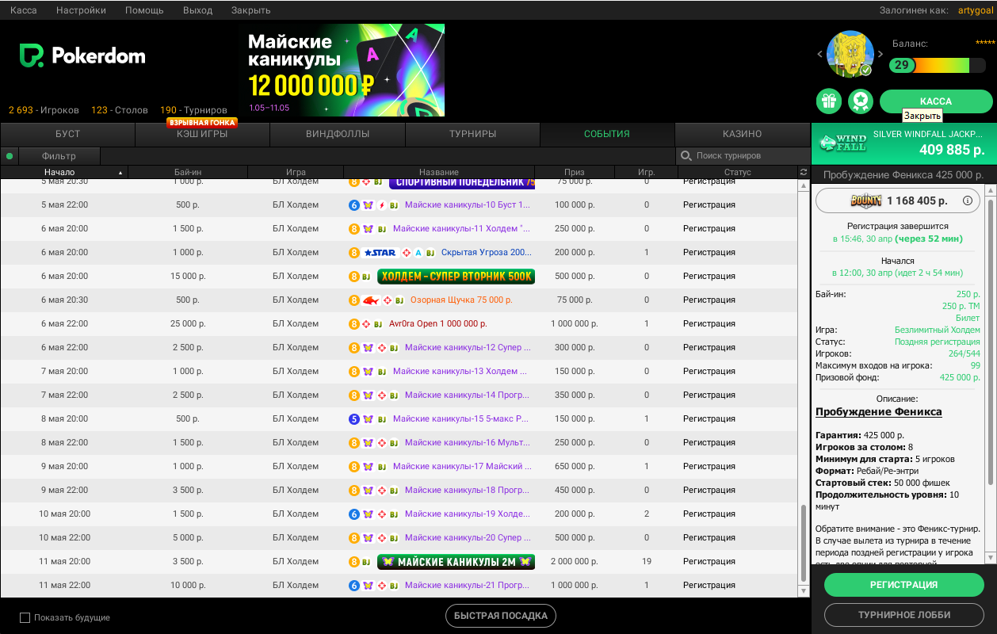The width and height of the screenshot is (997, 634).
Task: Click the blue 6 icon in Майские каникулы-10 row
Action: click(354, 205)
